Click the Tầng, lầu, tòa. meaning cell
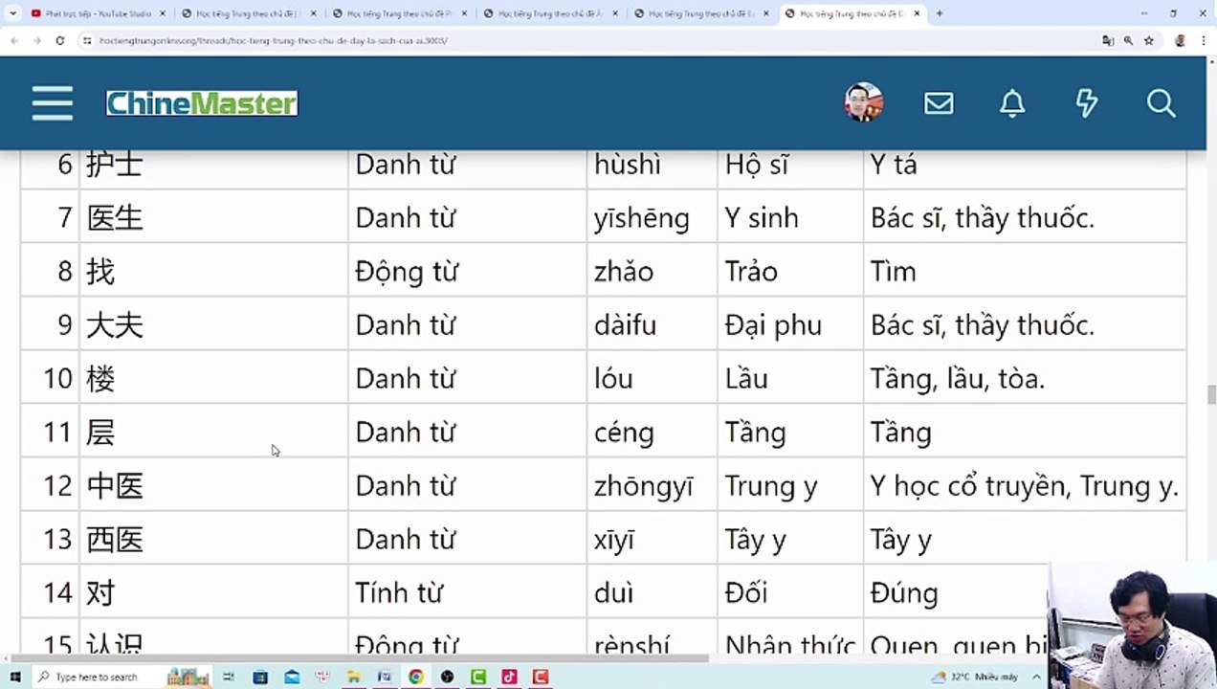This screenshot has width=1217, height=689. click(x=1025, y=379)
